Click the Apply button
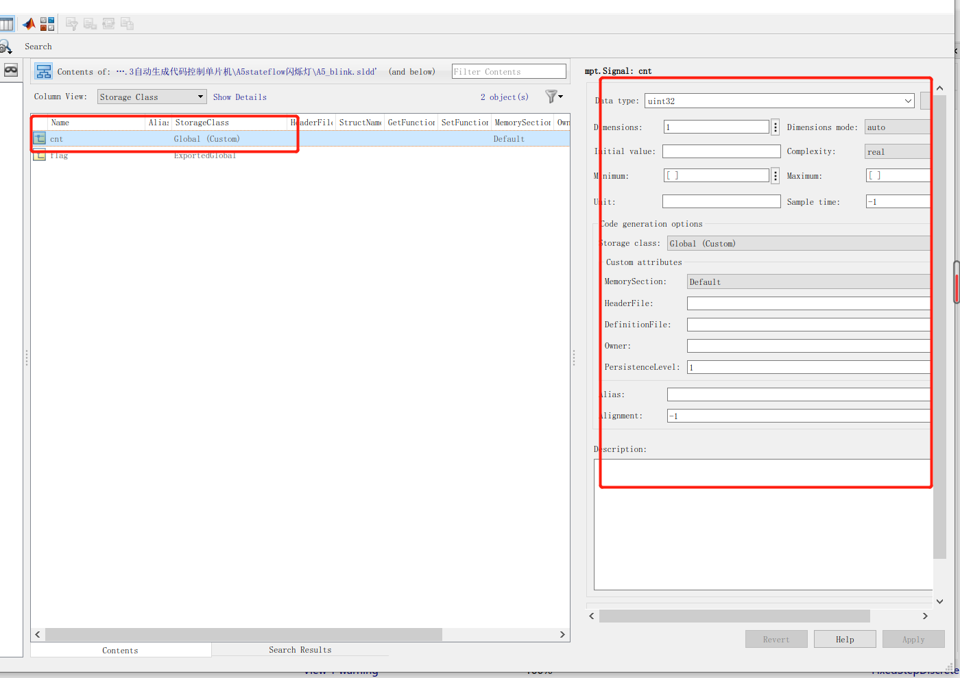 [x=913, y=639]
